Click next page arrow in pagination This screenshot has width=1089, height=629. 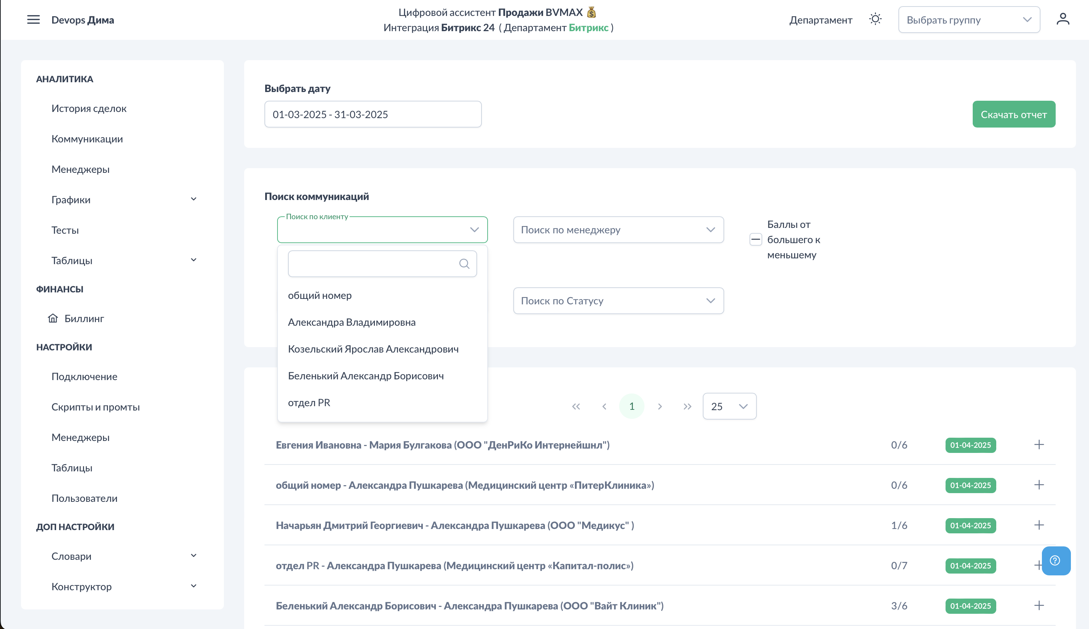coord(660,407)
